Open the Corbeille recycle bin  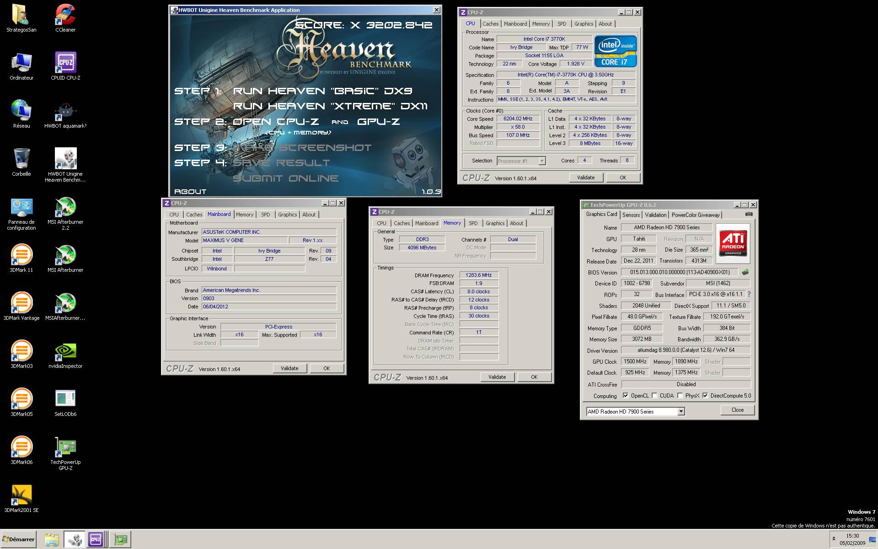click(x=21, y=162)
